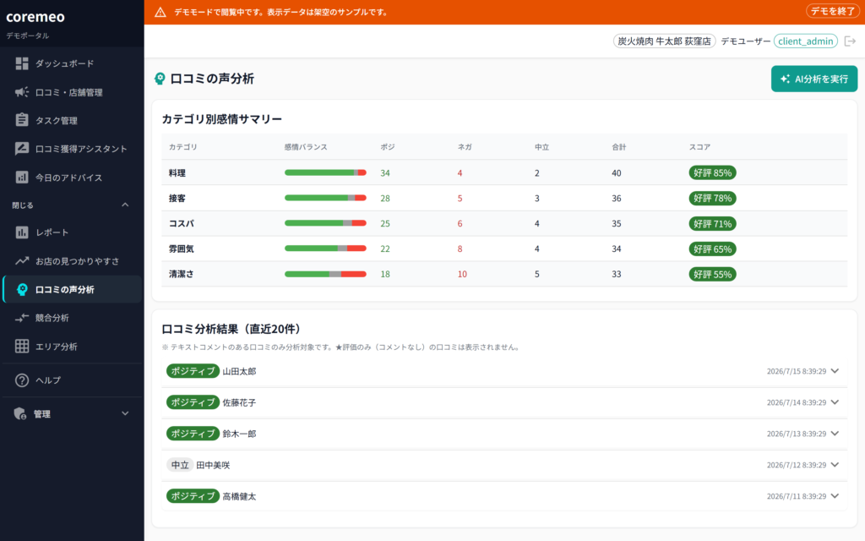Go to レポート page
The width and height of the screenshot is (865, 541).
[x=72, y=232]
